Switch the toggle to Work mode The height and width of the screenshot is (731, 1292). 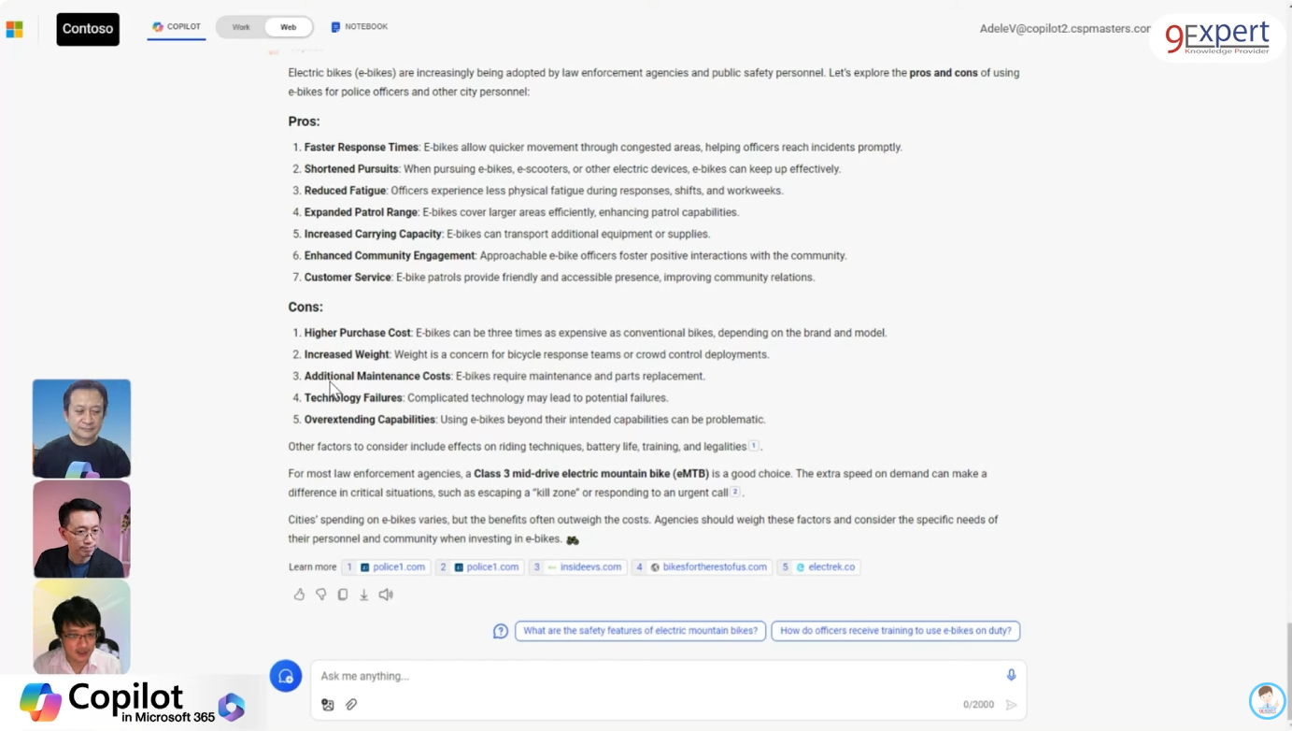point(241,27)
